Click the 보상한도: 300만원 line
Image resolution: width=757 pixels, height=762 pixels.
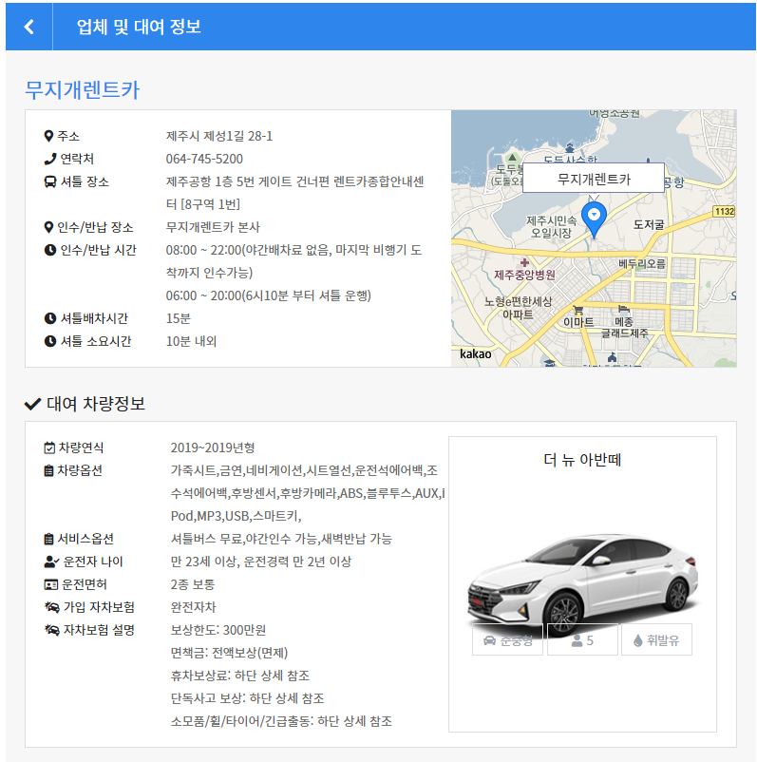pyautogui.click(x=218, y=630)
